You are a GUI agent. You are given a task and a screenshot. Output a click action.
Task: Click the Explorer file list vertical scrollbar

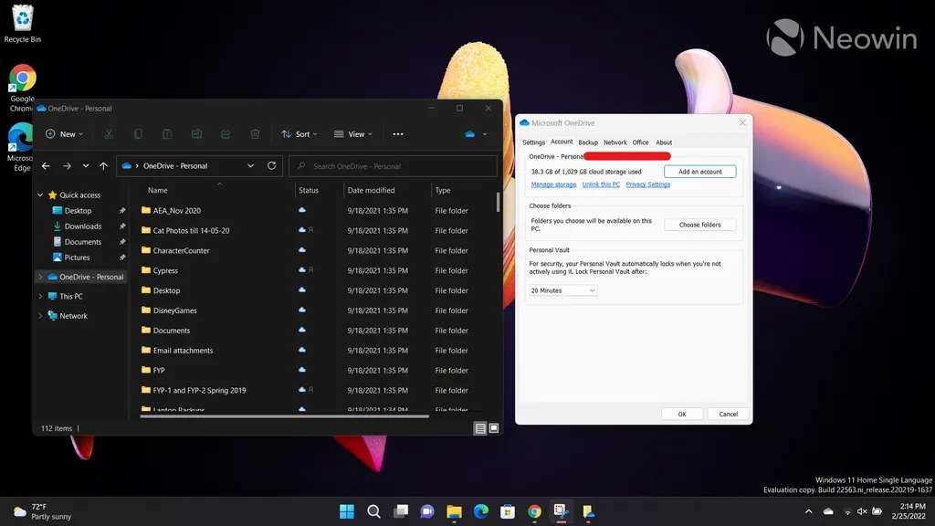pyautogui.click(x=498, y=202)
